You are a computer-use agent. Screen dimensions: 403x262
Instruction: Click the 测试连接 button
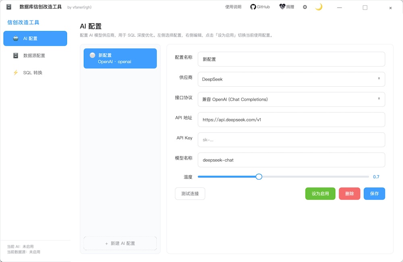click(190, 193)
